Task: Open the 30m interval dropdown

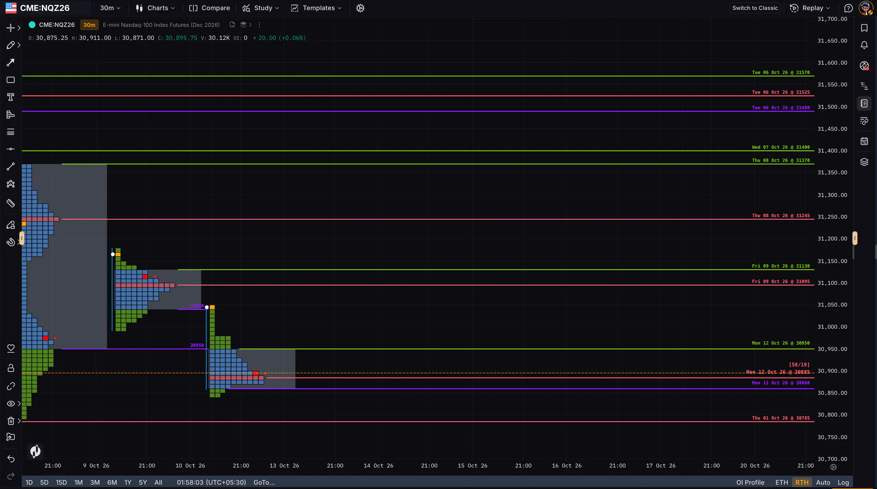Action: [x=110, y=8]
